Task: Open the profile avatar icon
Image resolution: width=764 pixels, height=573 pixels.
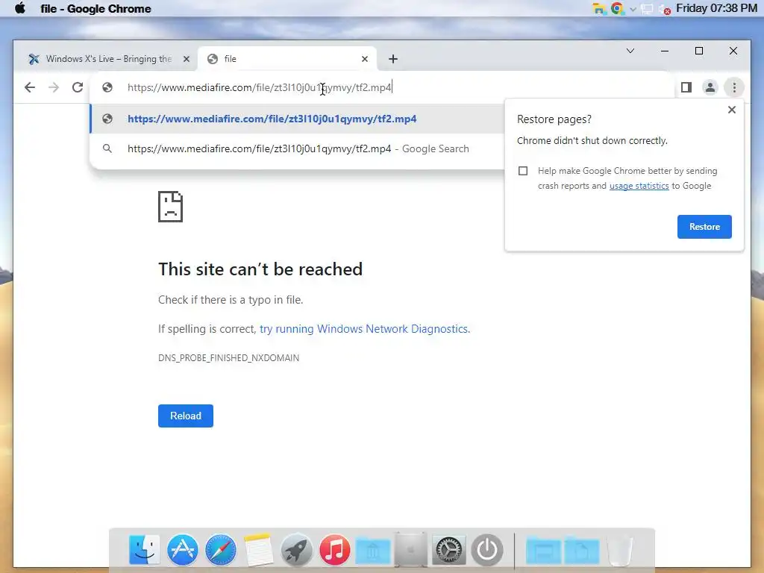Action: 710,87
